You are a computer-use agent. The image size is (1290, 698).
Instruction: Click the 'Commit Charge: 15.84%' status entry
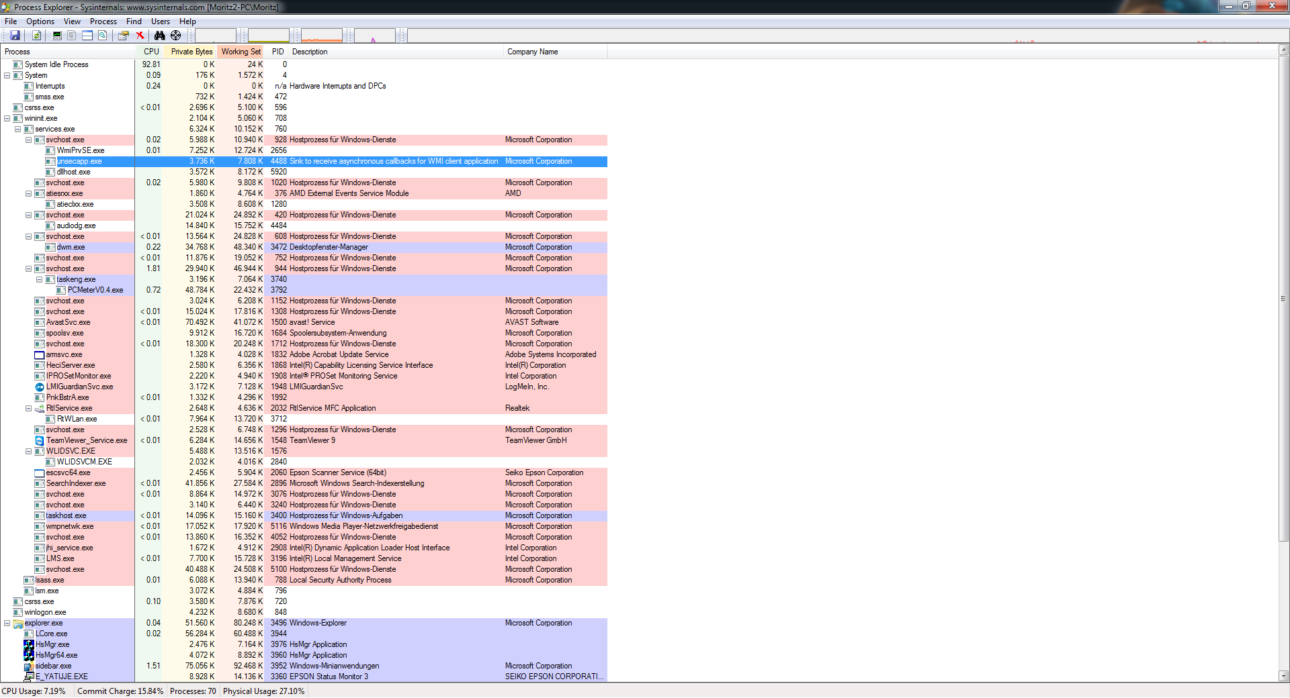click(x=120, y=691)
